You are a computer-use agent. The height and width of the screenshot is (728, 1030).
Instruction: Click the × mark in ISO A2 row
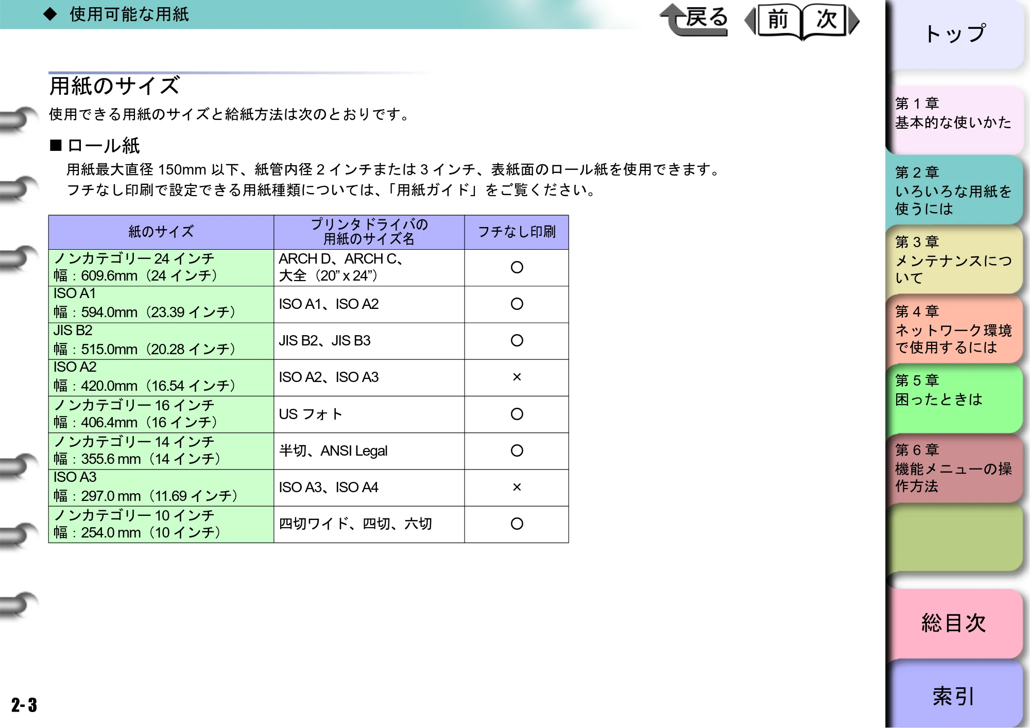click(517, 377)
